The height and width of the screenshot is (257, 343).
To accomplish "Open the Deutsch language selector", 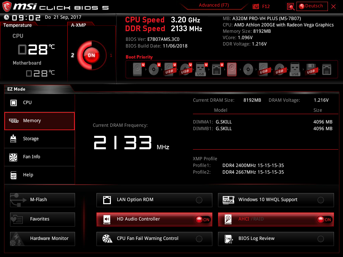I will (x=312, y=6).
